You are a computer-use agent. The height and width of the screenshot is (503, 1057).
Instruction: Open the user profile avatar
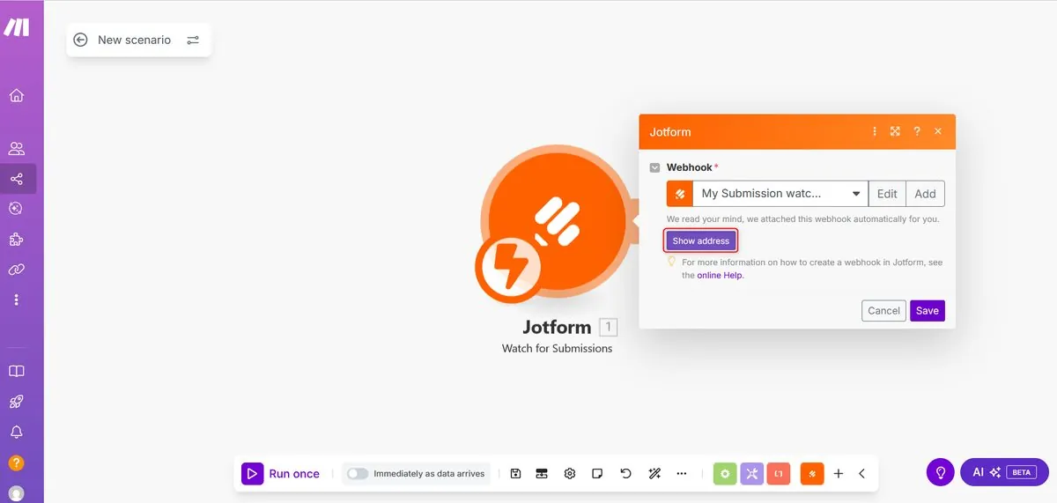pos(16,493)
